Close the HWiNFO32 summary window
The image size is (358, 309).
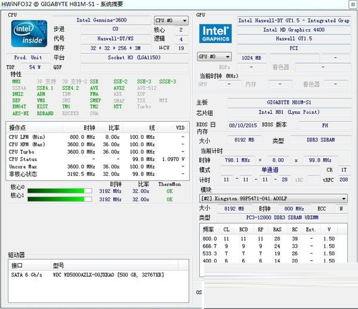353,4
